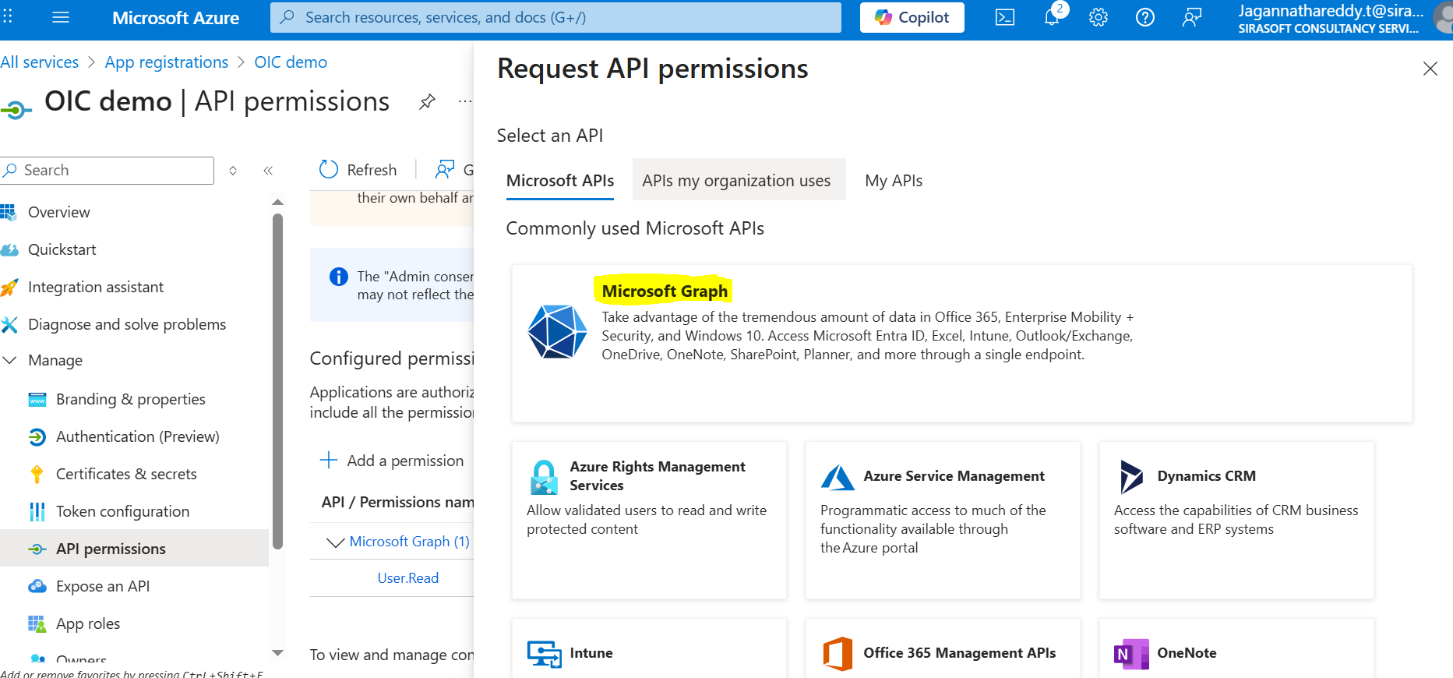Click the Microsoft Graph polyhedron icon
The height and width of the screenshot is (678, 1453).
(557, 331)
